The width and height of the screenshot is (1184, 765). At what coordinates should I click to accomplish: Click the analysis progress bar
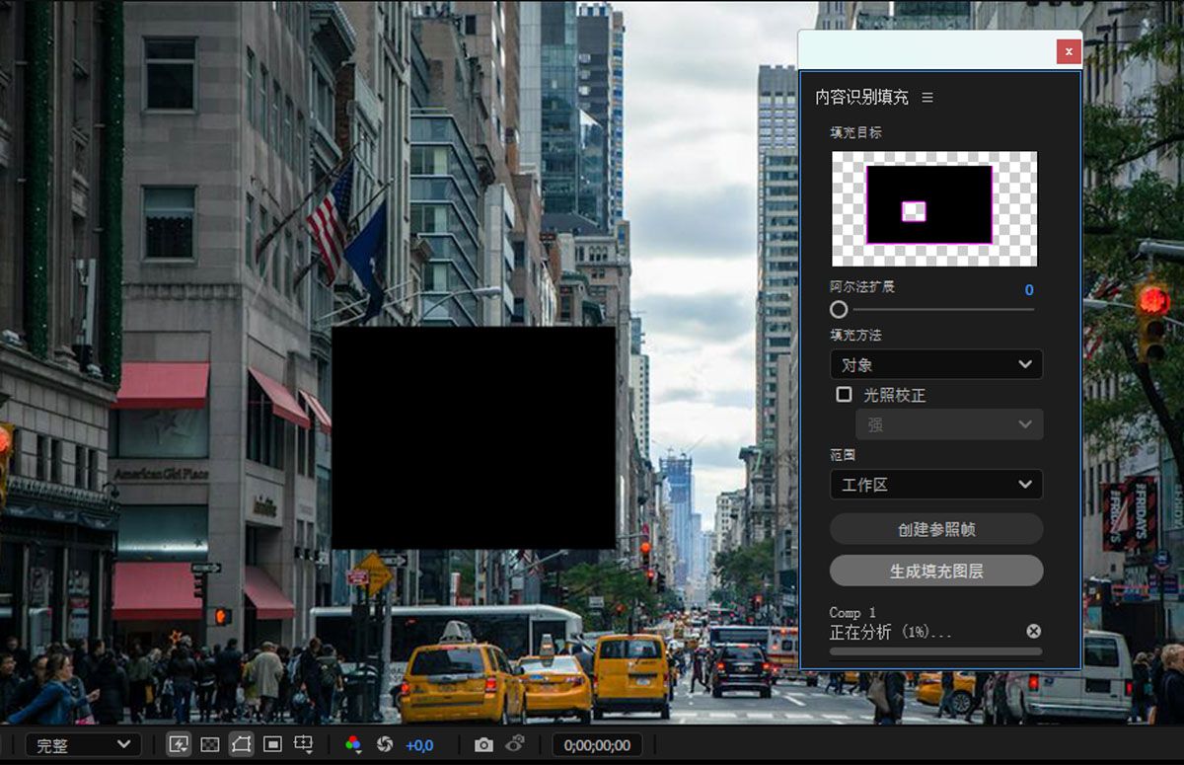coord(935,652)
